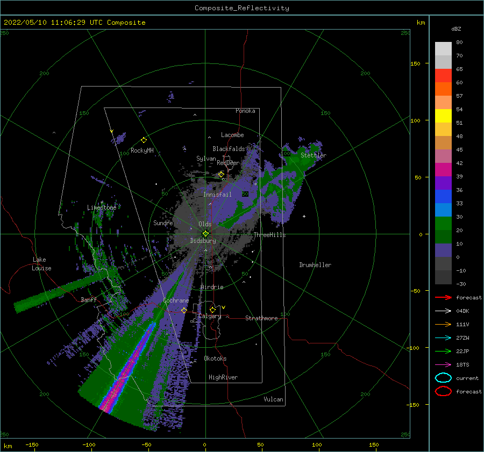484x452 pixels.
Task: Select the RedDeer city label
Action: coord(228,163)
